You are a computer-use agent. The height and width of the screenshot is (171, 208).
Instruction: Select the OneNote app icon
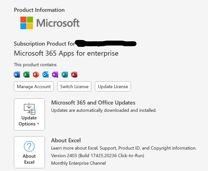(x=55, y=75)
